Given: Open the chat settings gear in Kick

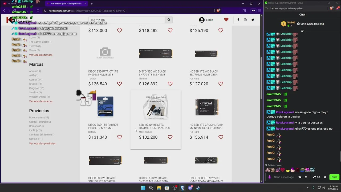Looking at the screenshot, I should [x=325, y=177].
